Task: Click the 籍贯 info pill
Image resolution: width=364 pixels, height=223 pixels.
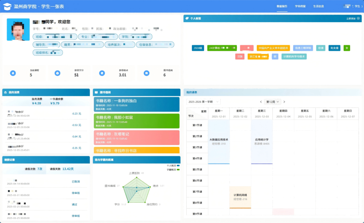Action: 83,44
